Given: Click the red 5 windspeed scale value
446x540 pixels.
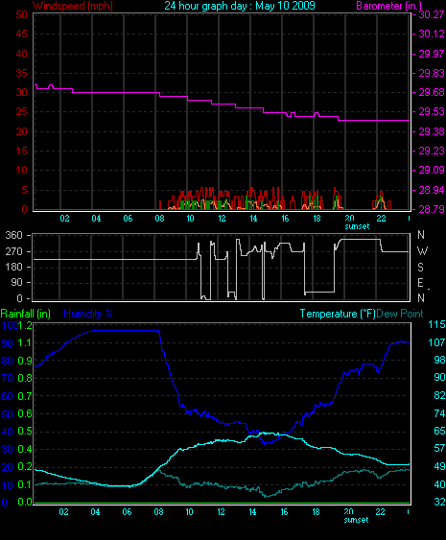Looking at the screenshot, I should [24, 190].
